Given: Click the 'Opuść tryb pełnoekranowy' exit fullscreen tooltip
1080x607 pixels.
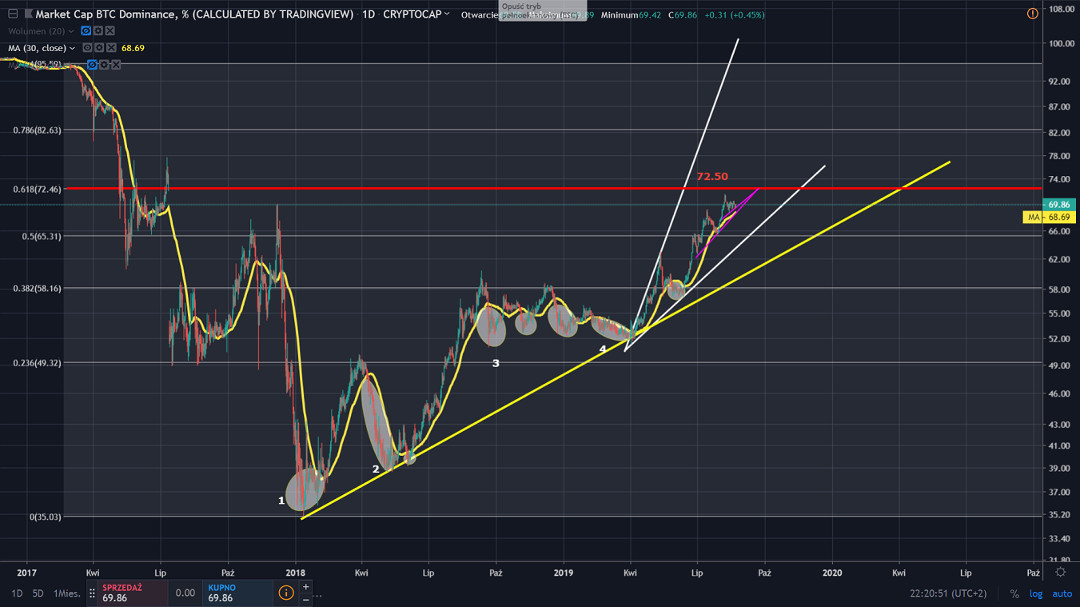Looking at the screenshot, I should (542, 10).
